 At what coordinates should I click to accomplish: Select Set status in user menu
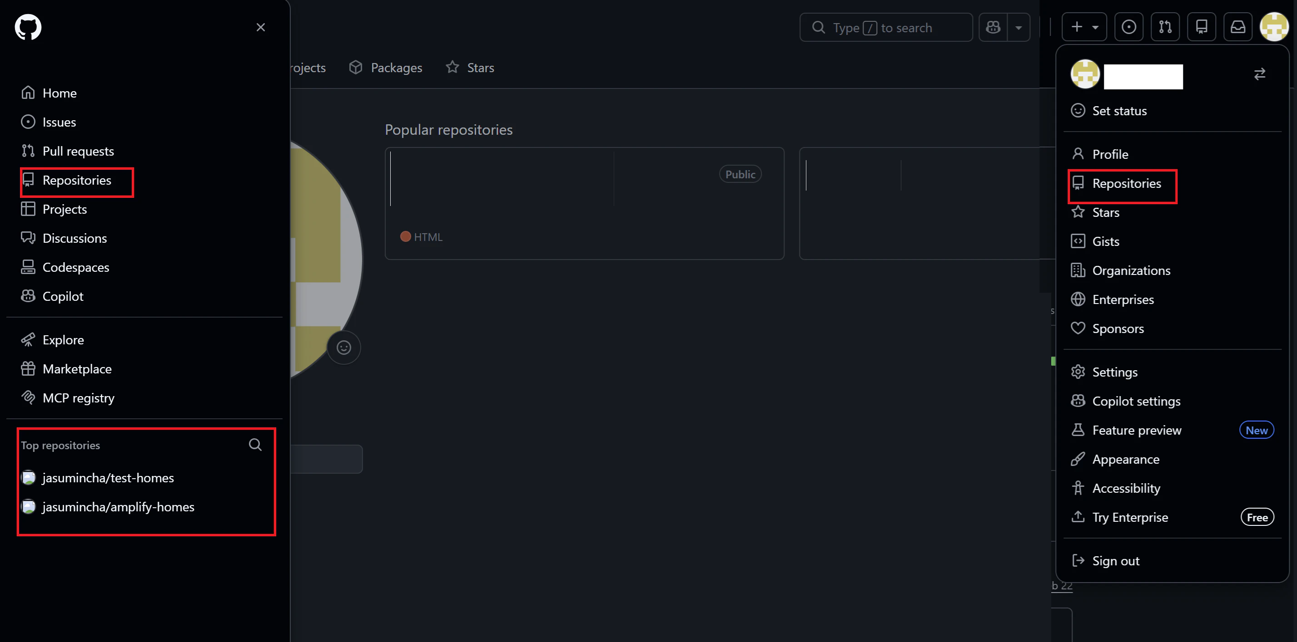[x=1119, y=111]
